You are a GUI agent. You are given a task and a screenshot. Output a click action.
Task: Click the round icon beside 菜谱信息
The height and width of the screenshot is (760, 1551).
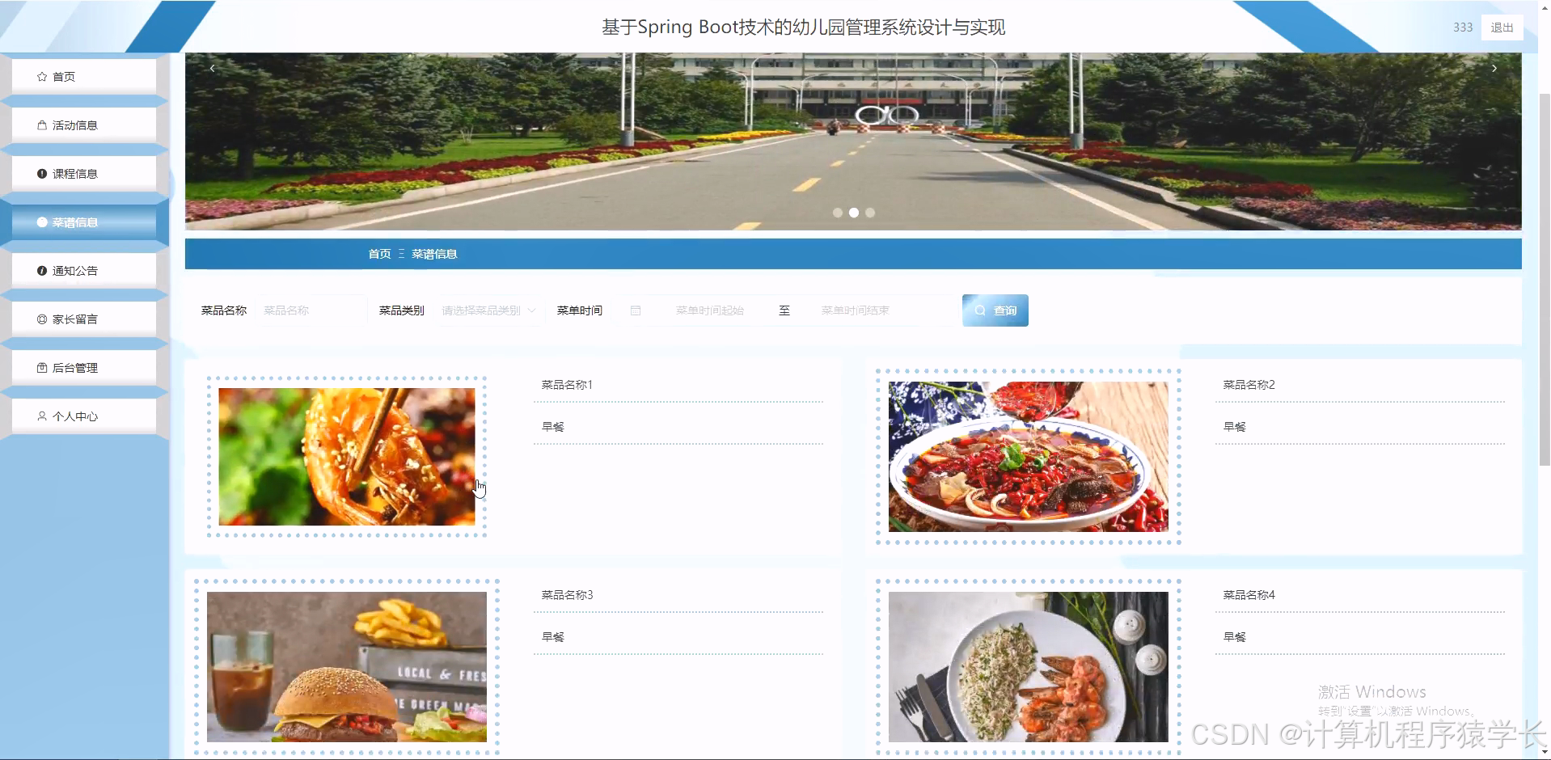[42, 222]
